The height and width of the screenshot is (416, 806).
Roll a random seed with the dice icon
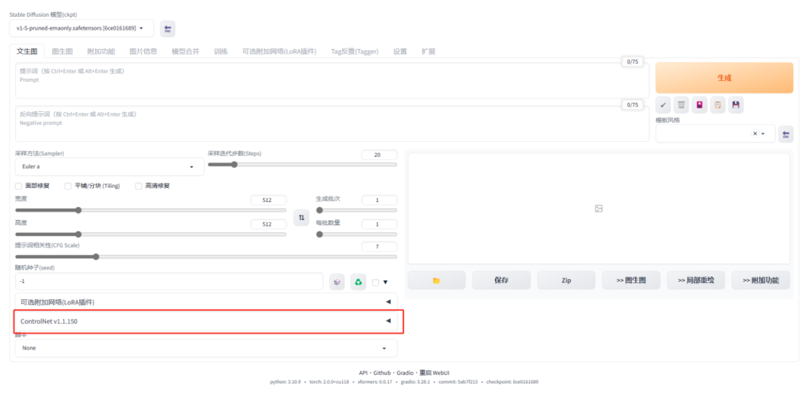(336, 281)
